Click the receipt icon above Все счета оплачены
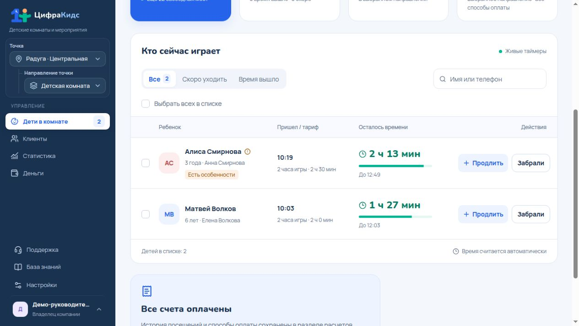 pos(147,291)
